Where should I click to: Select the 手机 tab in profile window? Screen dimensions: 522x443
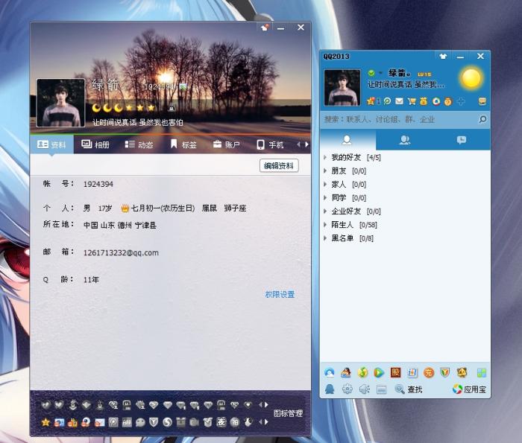(x=270, y=144)
